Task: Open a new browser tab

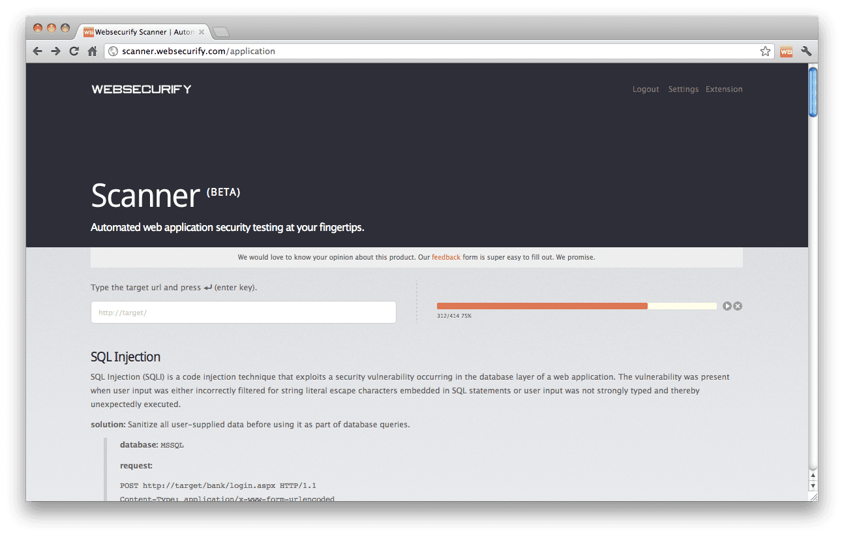Action: point(220,32)
